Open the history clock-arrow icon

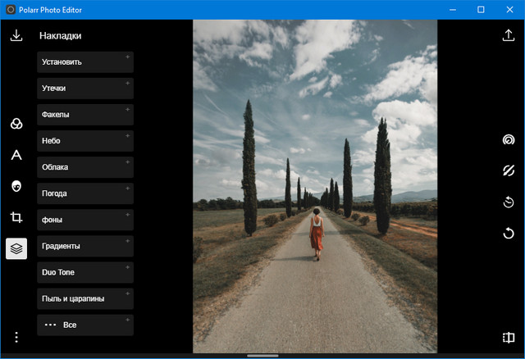[x=509, y=202]
